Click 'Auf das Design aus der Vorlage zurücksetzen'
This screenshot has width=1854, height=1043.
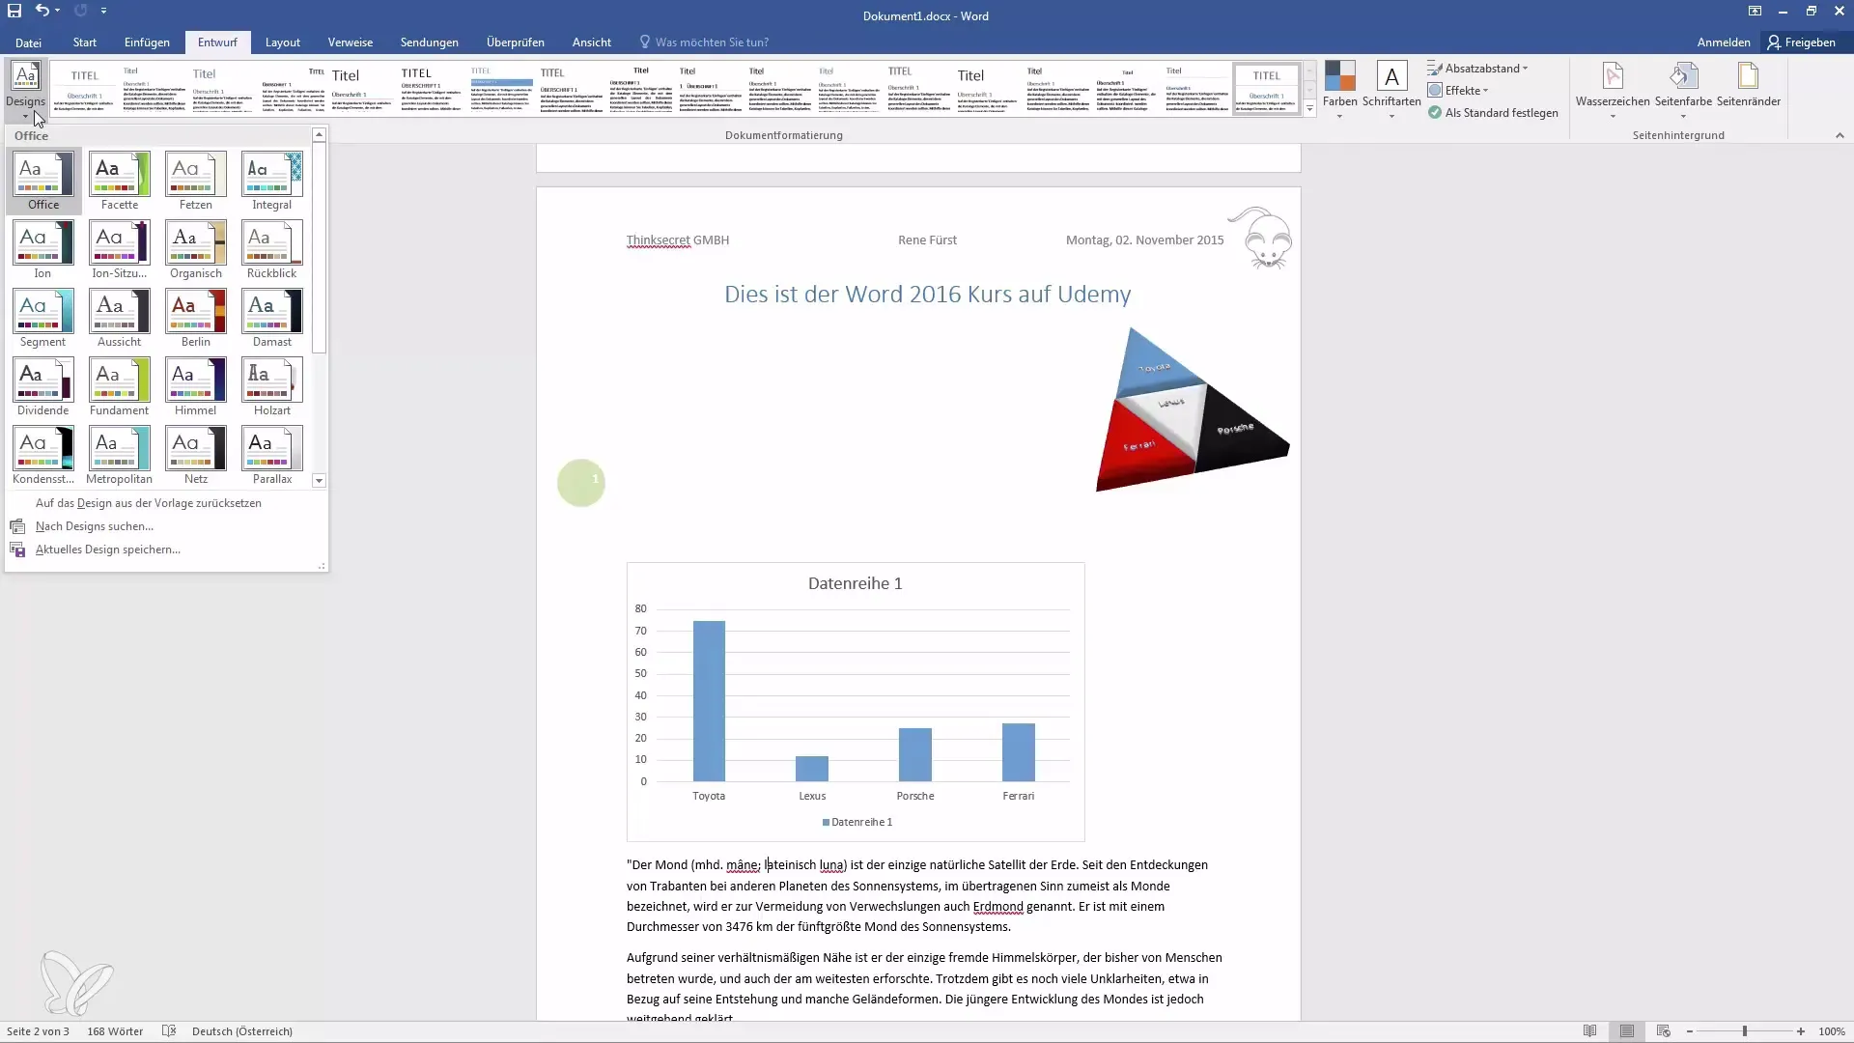[148, 502]
